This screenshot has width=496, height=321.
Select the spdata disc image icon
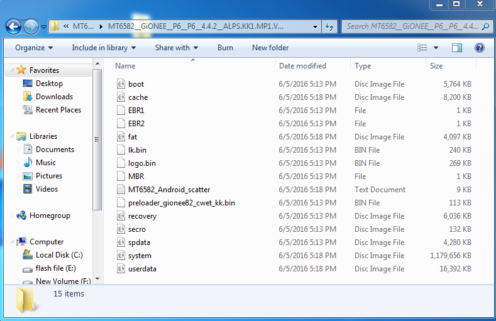point(121,242)
